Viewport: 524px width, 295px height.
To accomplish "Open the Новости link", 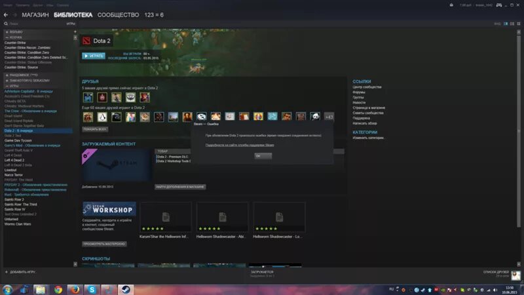I will [x=359, y=103].
